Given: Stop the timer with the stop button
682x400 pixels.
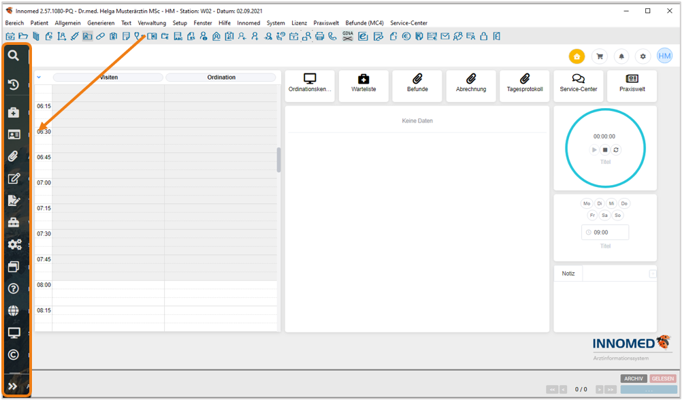Looking at the screenshot, I should point(605,150).
